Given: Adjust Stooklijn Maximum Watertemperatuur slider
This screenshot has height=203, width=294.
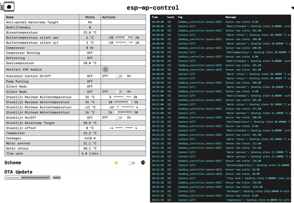Looking at the screenshot, I should [123, 102].
